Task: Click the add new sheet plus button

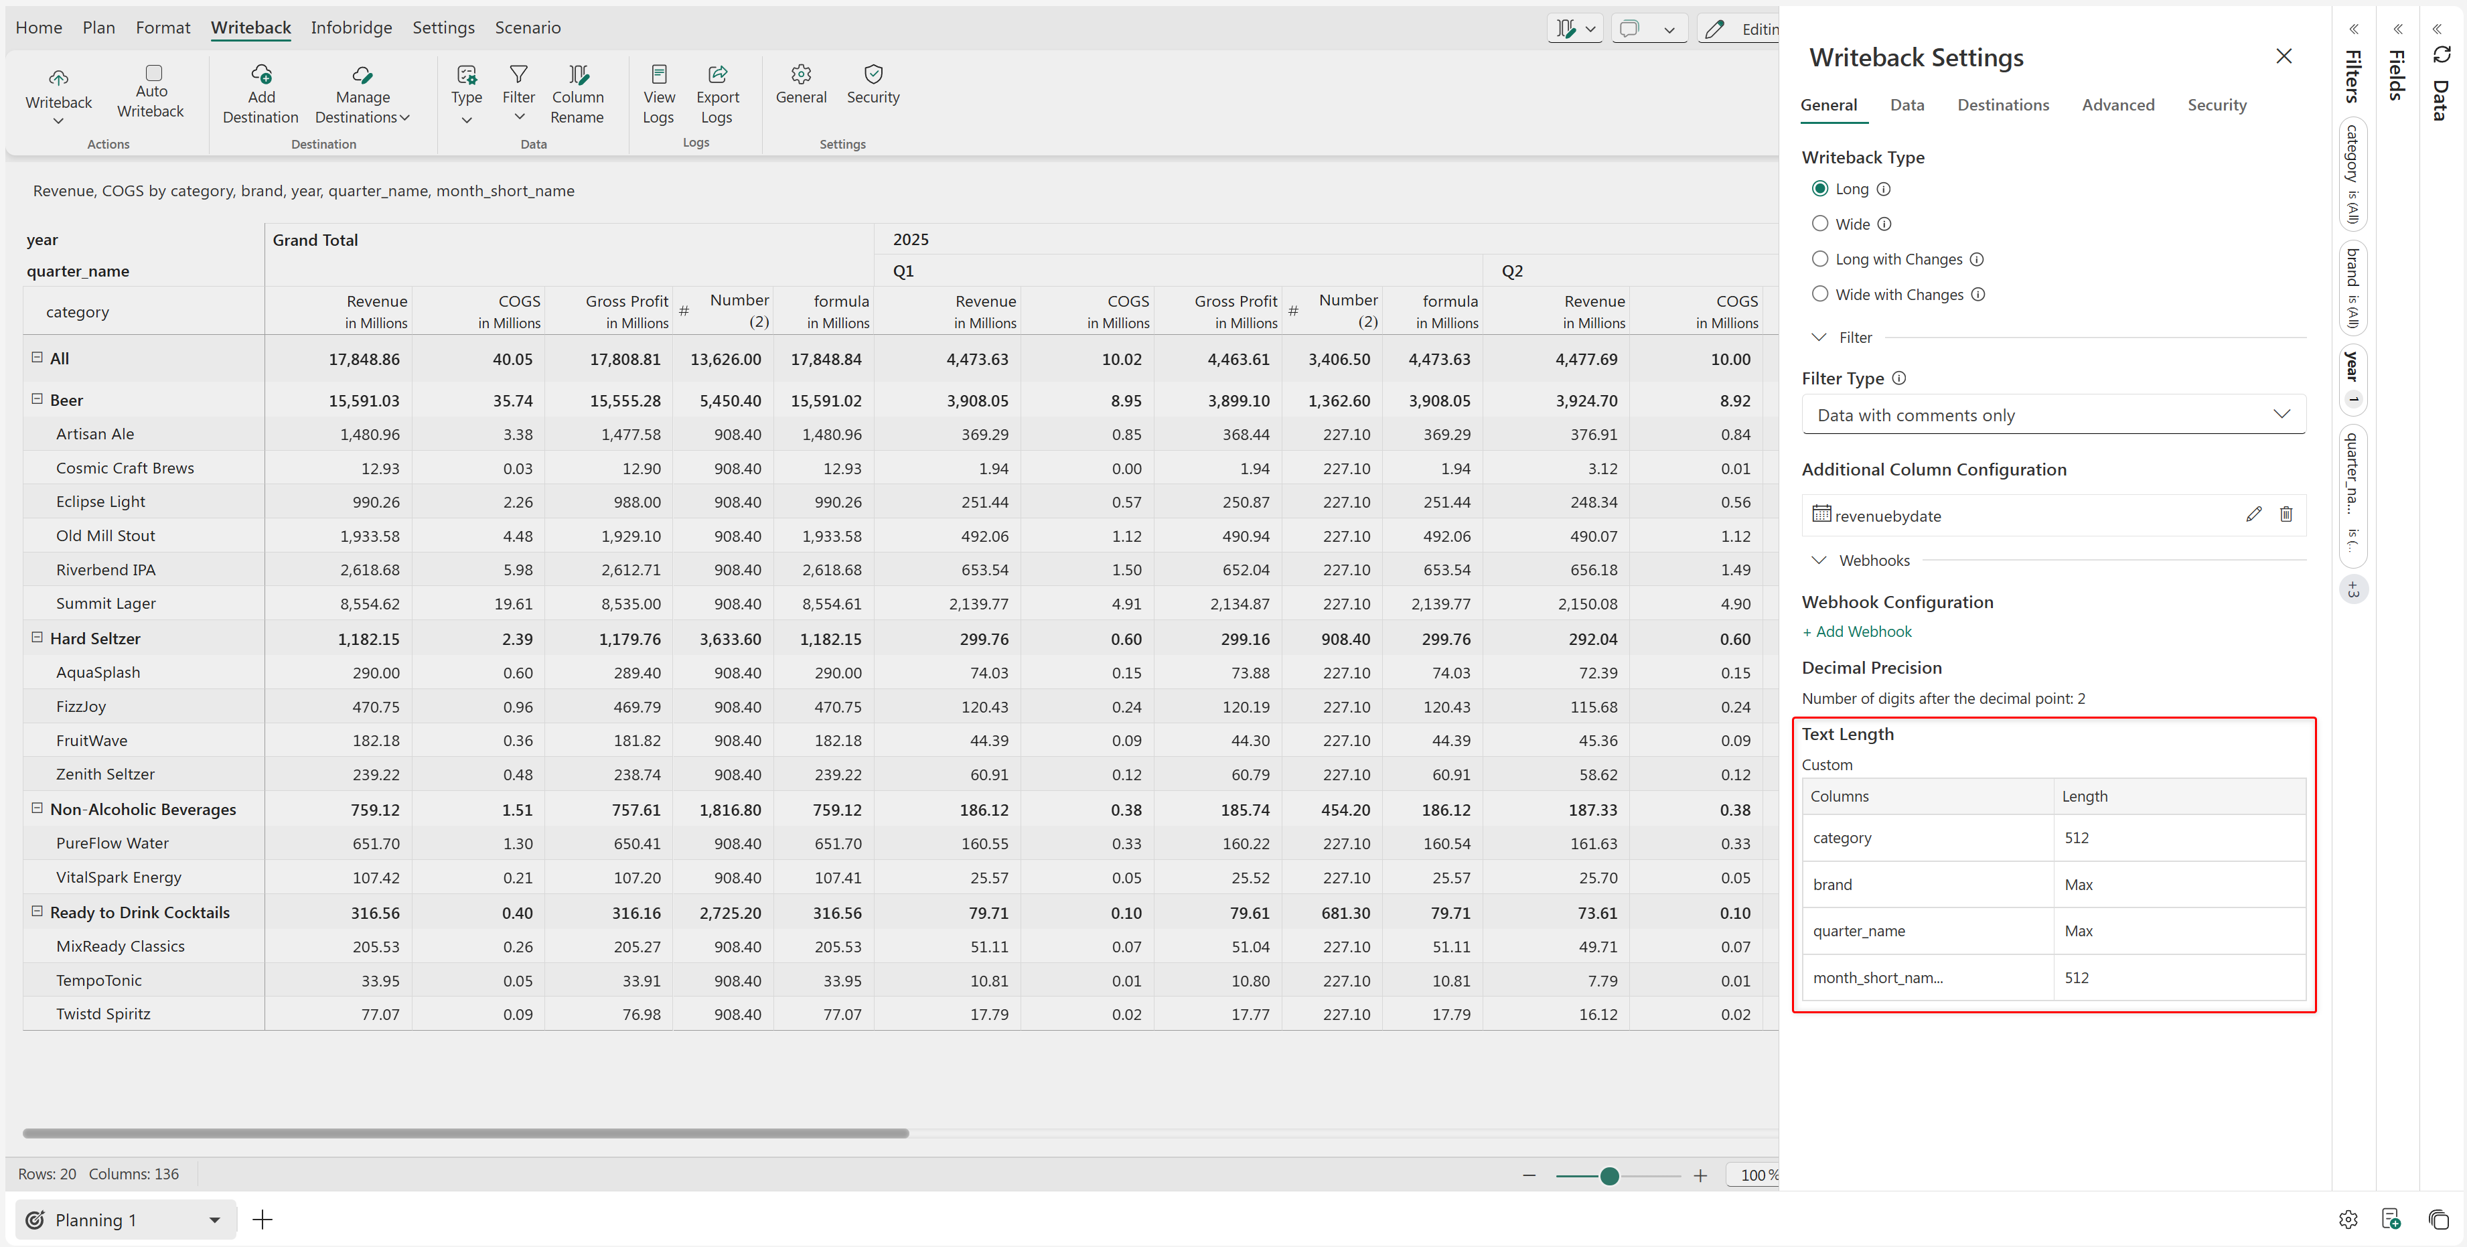Action: [263, 1220]
